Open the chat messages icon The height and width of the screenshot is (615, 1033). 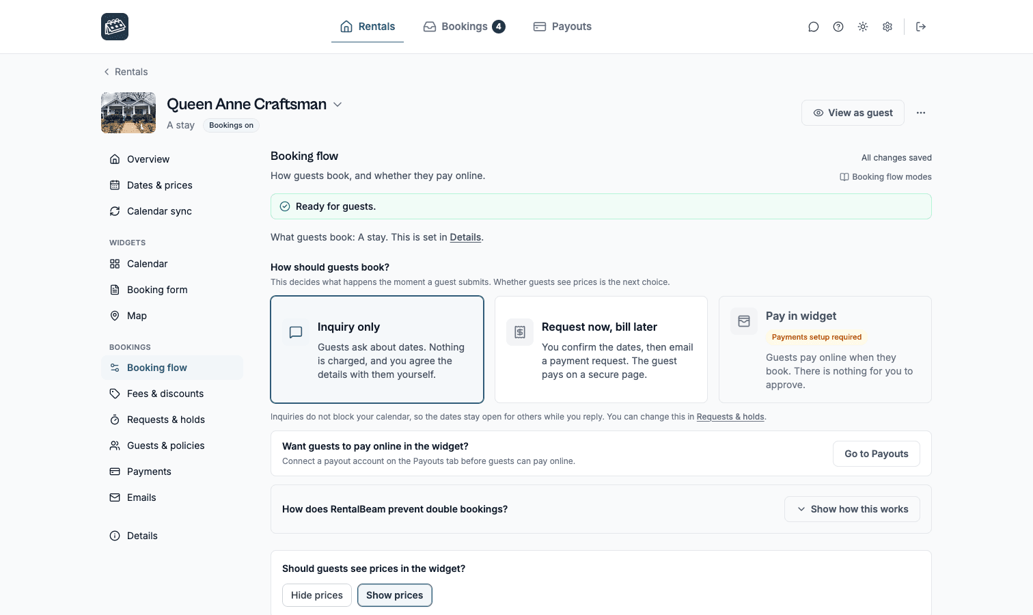coord(814,27)
